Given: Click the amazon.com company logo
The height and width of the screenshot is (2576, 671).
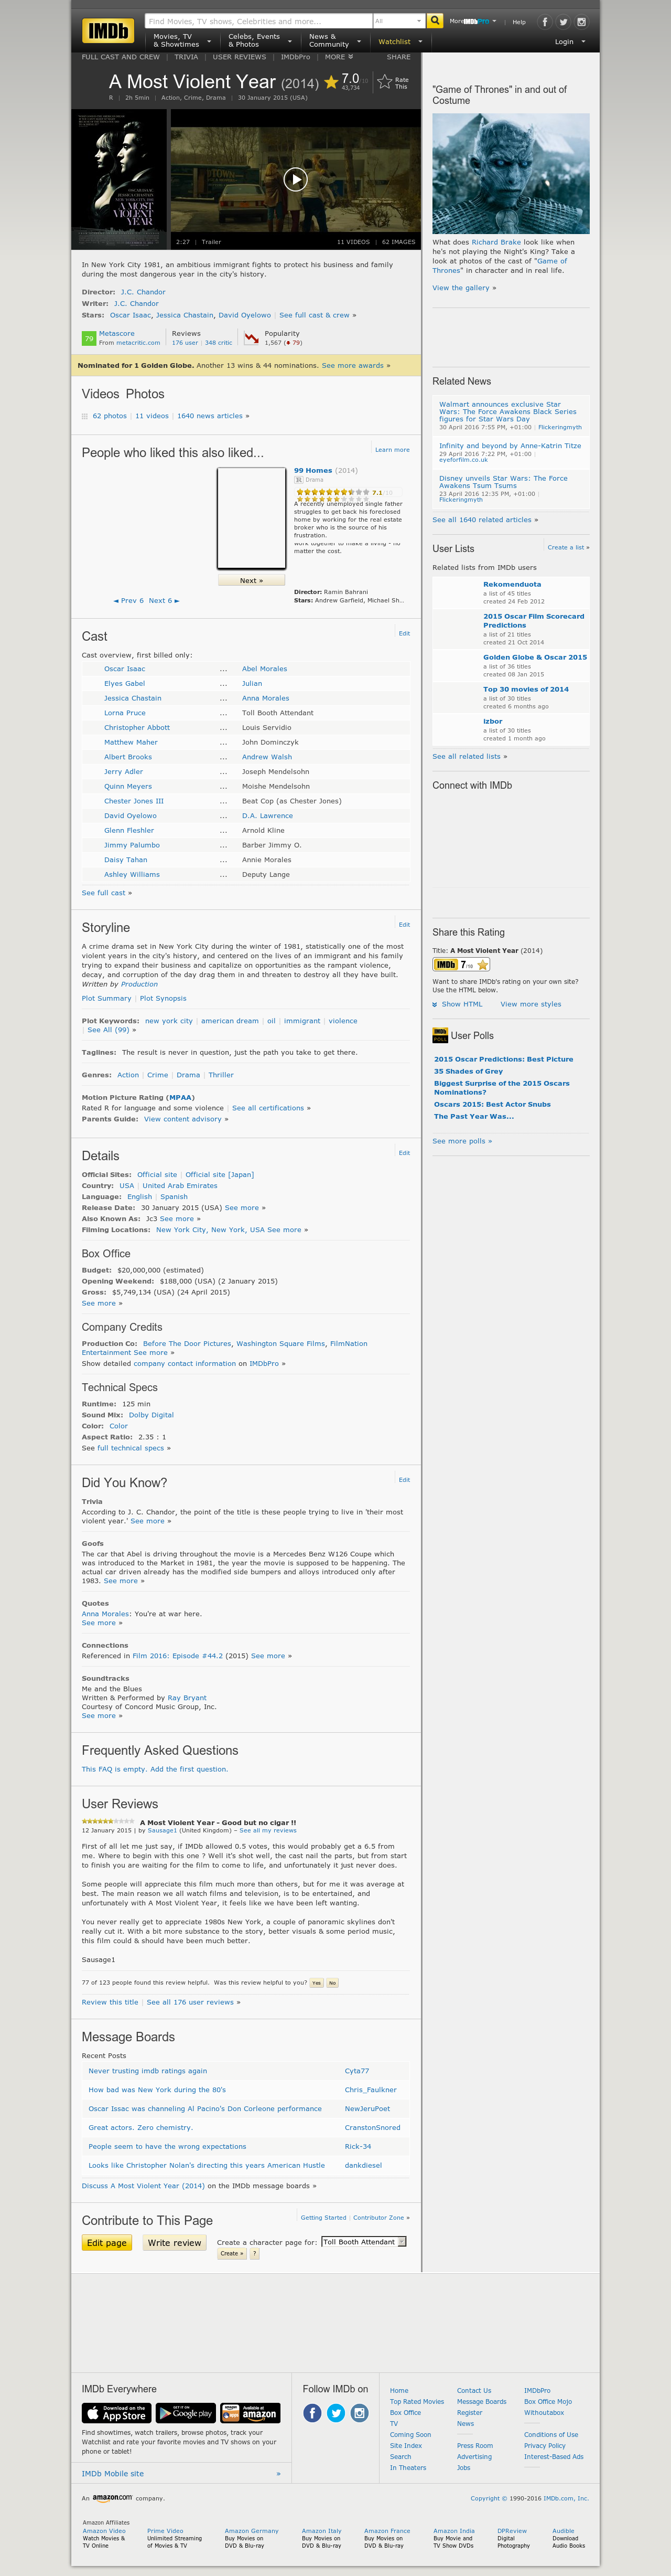Looking at the screenshot, I should click(112, 2497).
